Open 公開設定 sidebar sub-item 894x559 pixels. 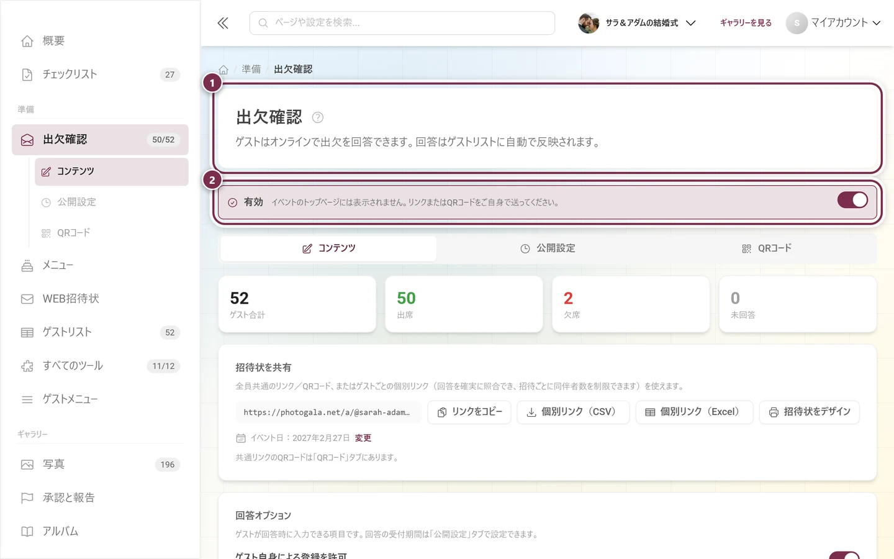pyautogui.click(x=112, y=202)
